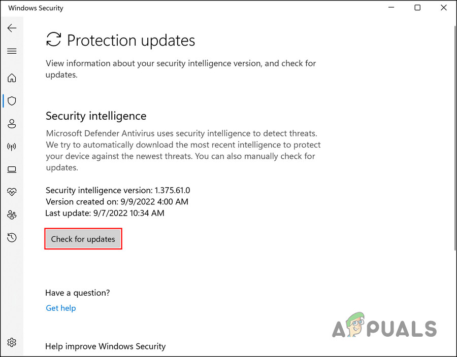Open Family options in the sidebar
This screenshot has width=457, height=357.
click(x=12, y=215)
